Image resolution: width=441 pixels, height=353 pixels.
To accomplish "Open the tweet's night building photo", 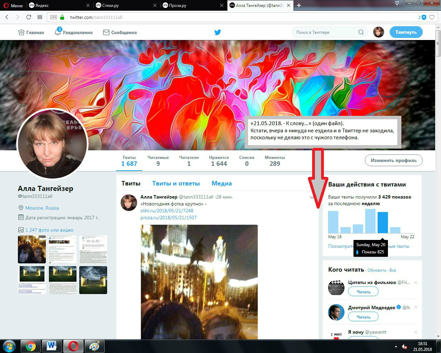I will [199, 282].
